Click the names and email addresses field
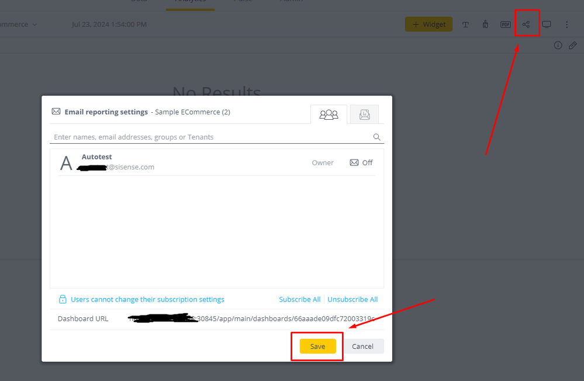 coord(210,137)
